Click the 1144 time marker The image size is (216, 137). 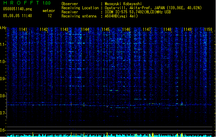coord(85,29)
